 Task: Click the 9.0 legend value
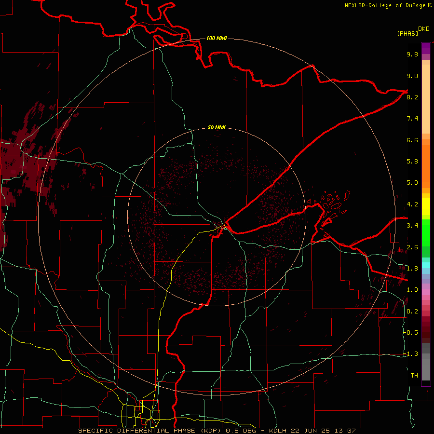(412, 76)
